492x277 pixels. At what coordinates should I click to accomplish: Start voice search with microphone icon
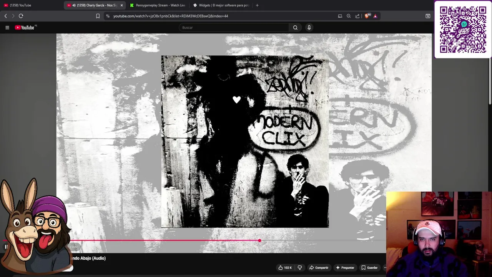(309, 27)
